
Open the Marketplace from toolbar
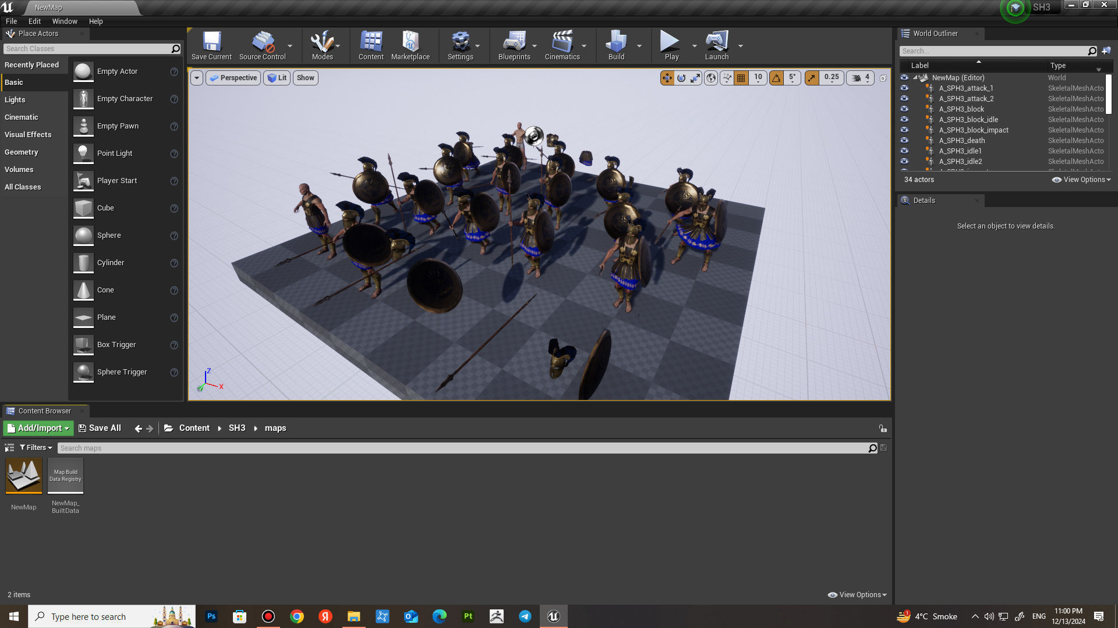(x=410, y=45)
